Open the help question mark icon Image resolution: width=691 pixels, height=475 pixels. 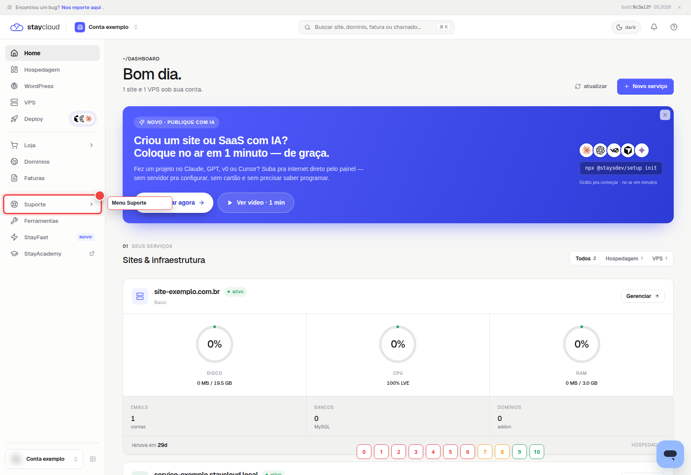[674, 27]
